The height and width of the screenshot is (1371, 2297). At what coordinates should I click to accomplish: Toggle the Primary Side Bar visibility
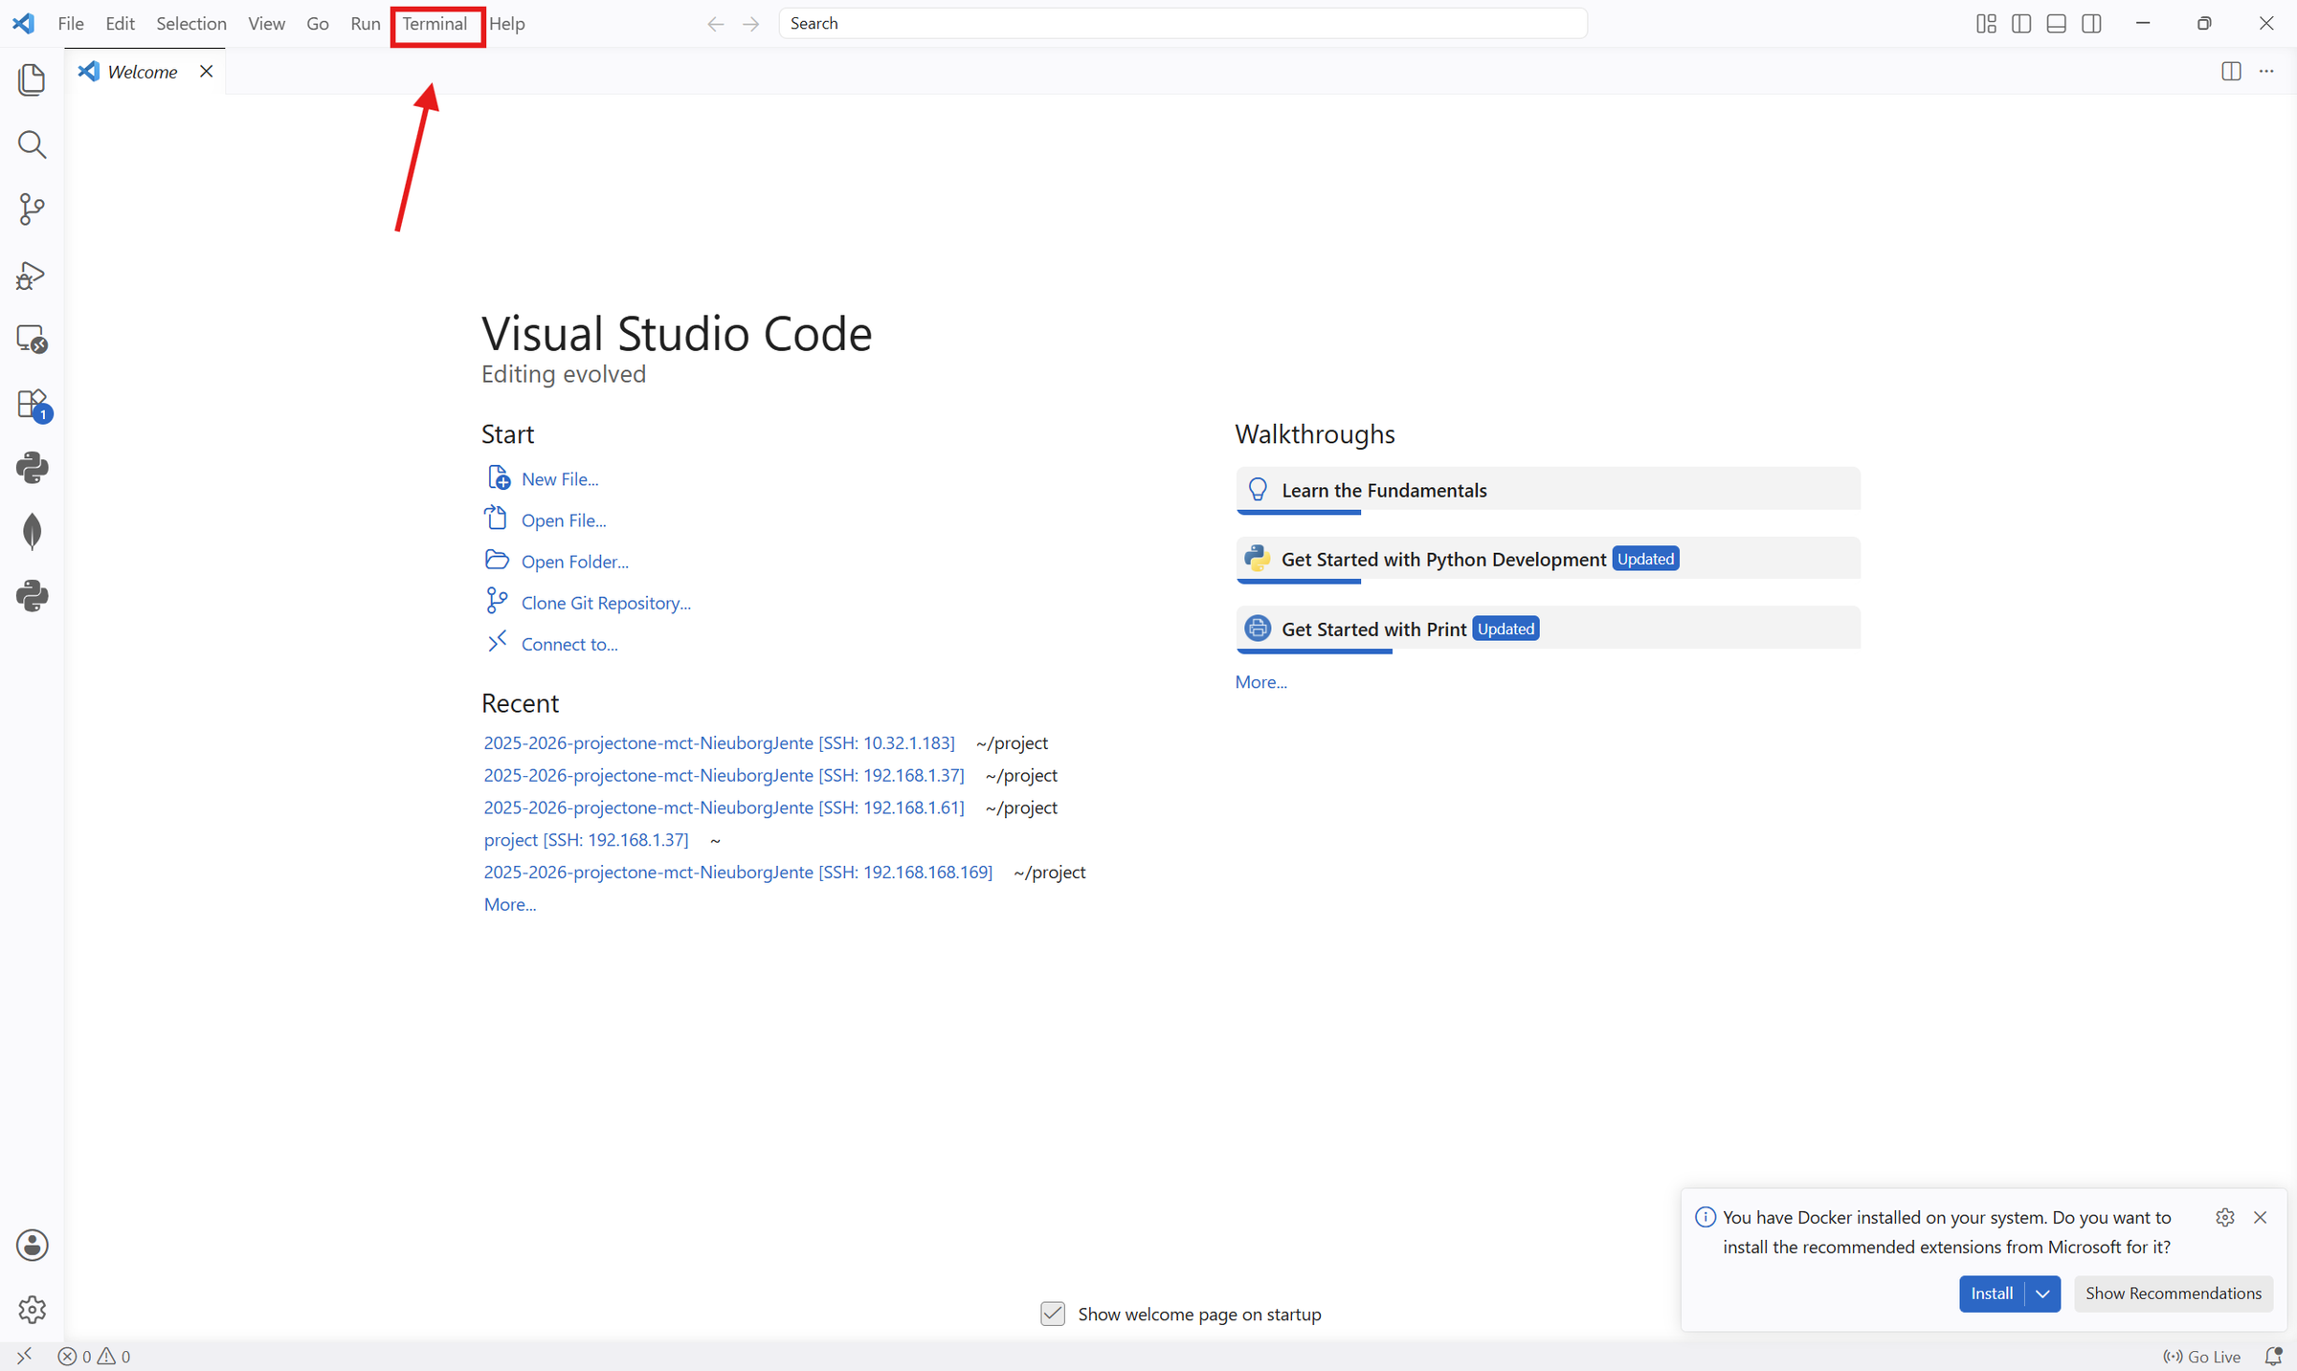(x=2021, y=24)
